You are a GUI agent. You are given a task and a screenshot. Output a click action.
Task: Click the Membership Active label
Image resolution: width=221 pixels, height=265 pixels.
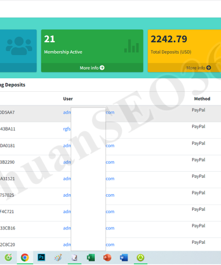tap(63, 52)
